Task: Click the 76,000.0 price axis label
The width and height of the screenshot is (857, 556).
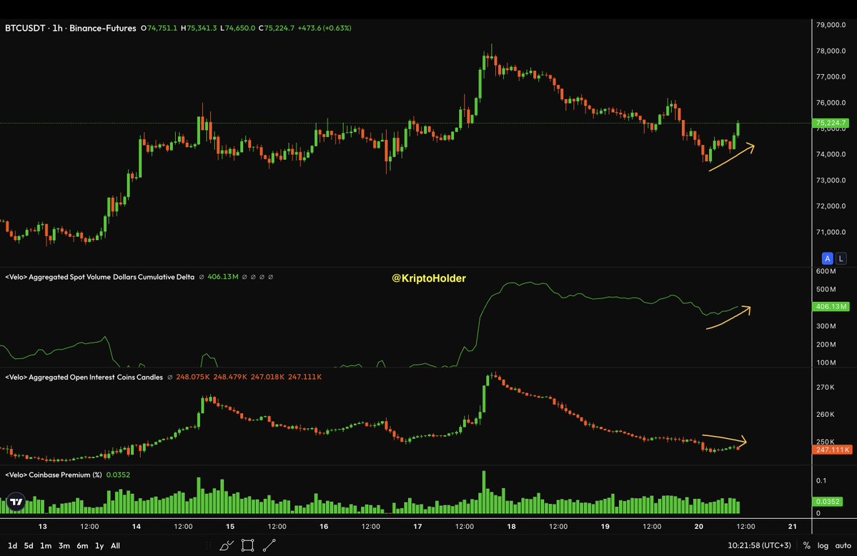Action: point(831,103)
